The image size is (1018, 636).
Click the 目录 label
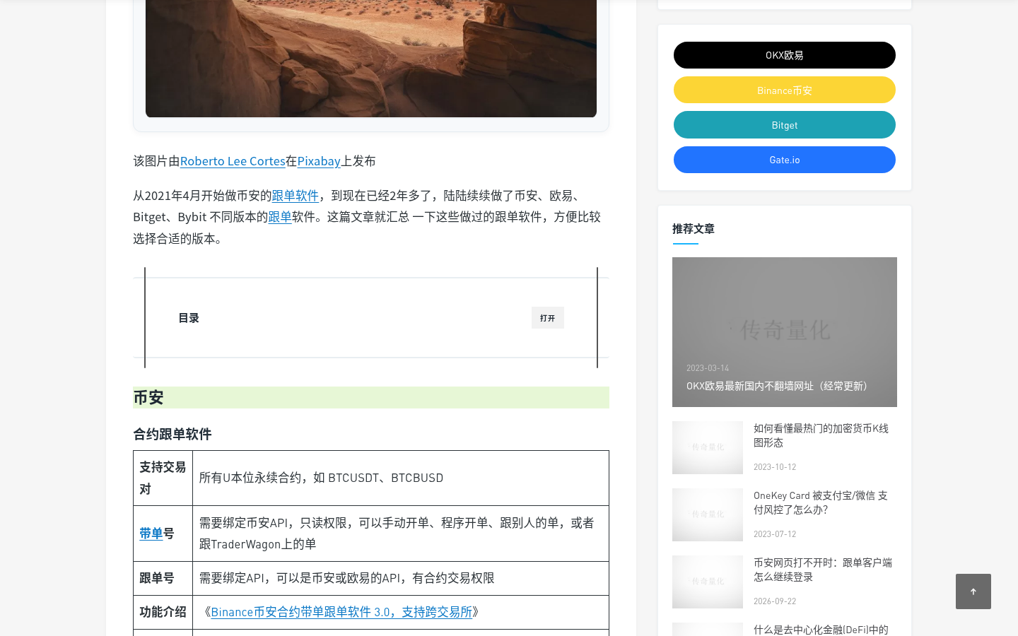189,318
